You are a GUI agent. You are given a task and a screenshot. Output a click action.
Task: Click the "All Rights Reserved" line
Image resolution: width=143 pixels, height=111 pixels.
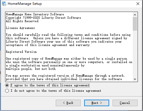pos(22,21)
